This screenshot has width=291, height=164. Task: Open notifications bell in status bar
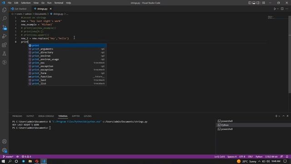287,157
